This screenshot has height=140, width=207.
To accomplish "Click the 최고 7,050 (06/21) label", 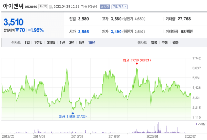I will point(137,60).
